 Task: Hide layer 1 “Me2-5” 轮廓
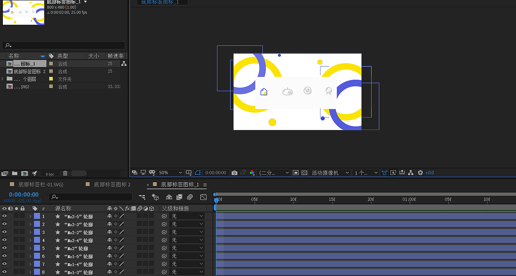pos(4,216)
